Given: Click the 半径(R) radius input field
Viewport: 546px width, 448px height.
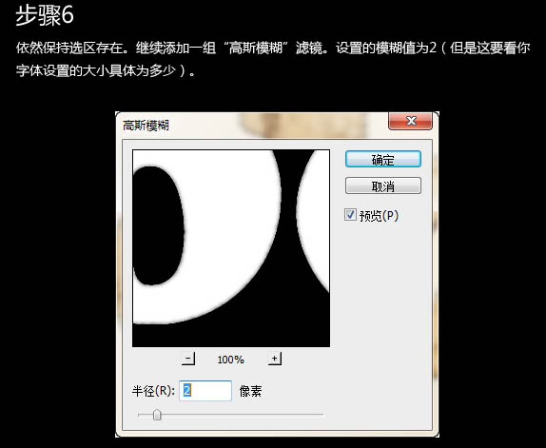Looking at the screenshot, I should pyautogui.click(x=205, y=391).
